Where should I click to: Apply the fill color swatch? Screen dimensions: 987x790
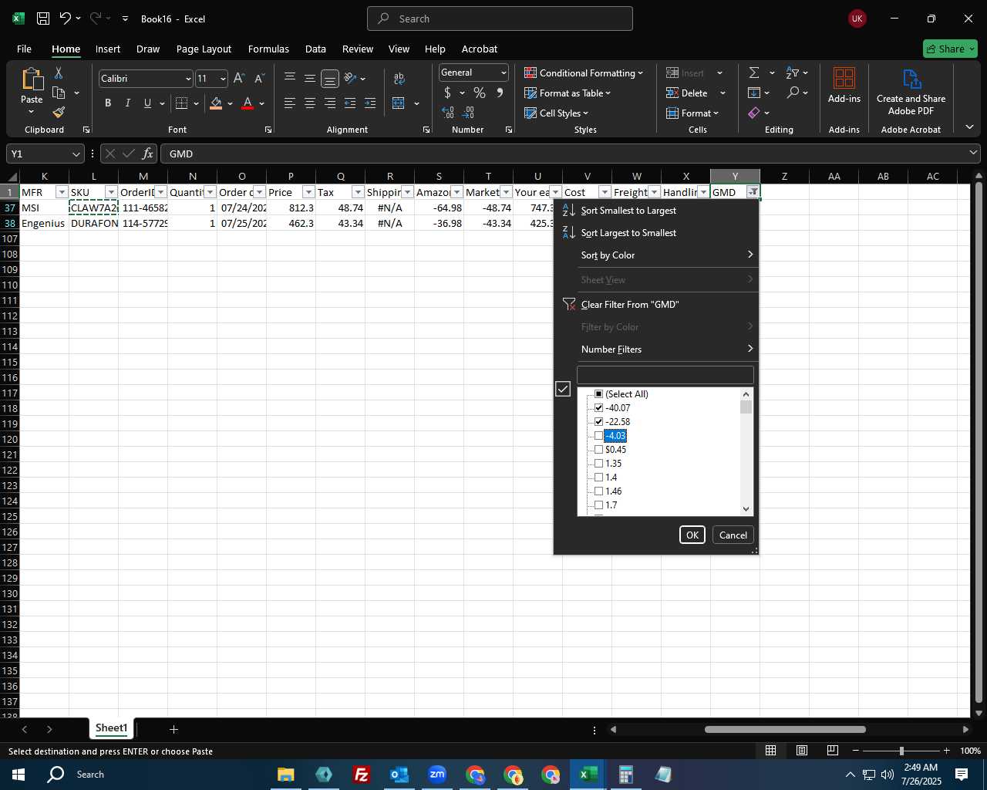pos(216,103)
